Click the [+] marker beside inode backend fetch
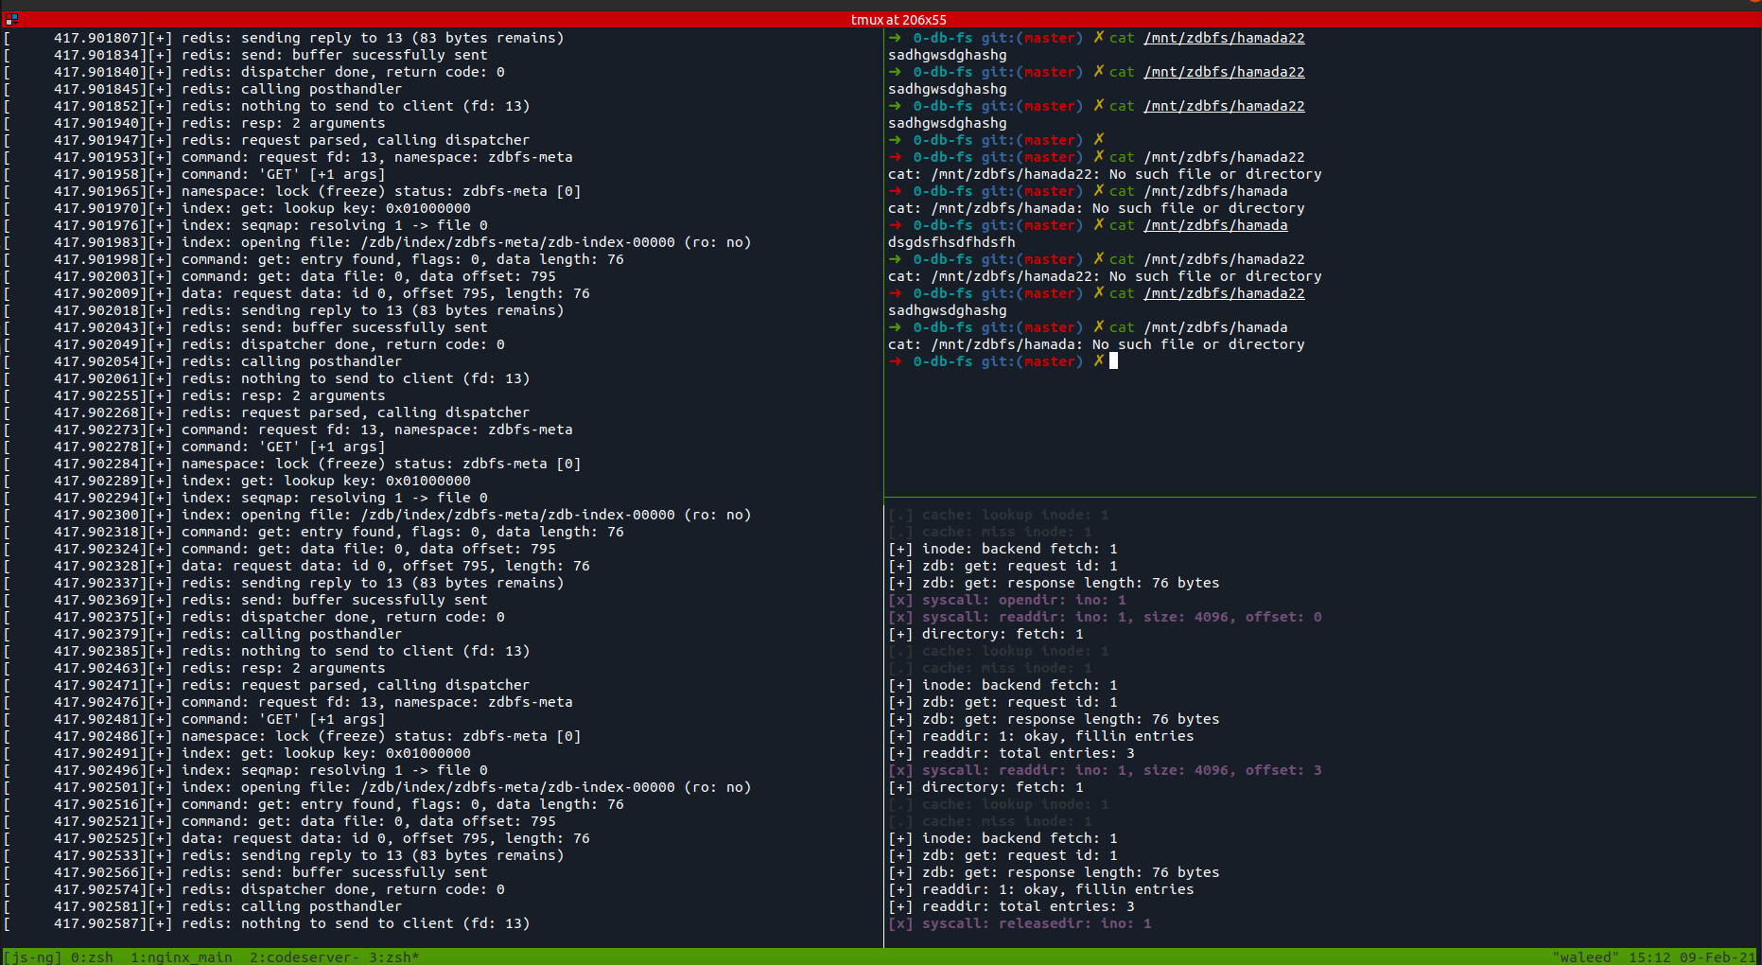The width and height of the screenshot is (1762, 965). [x=900, y=549]
